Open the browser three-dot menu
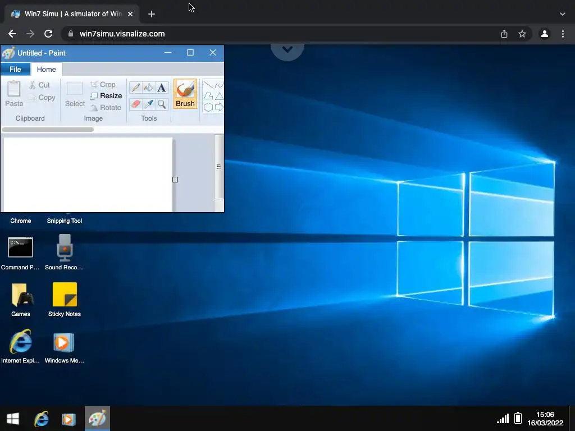The image size is (575, 431). (x=563, y=34)
